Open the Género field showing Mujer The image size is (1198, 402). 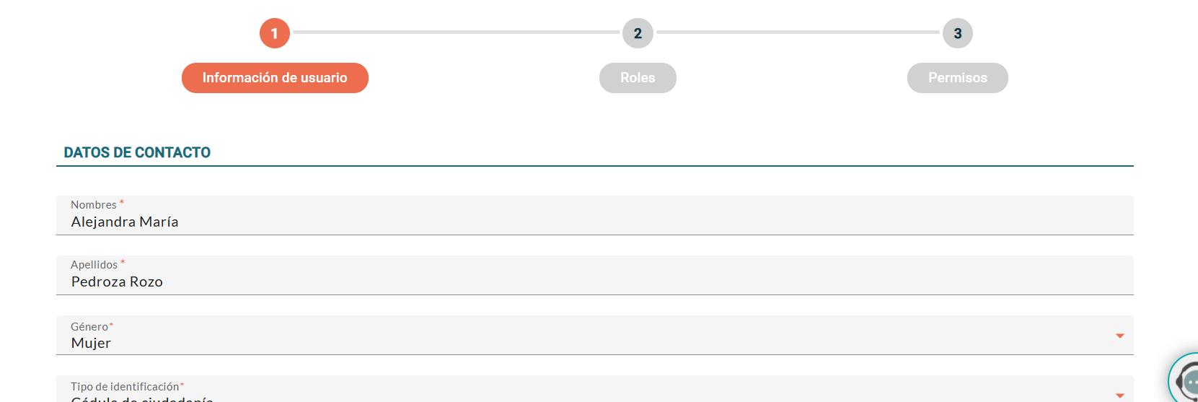click(577, 336)
